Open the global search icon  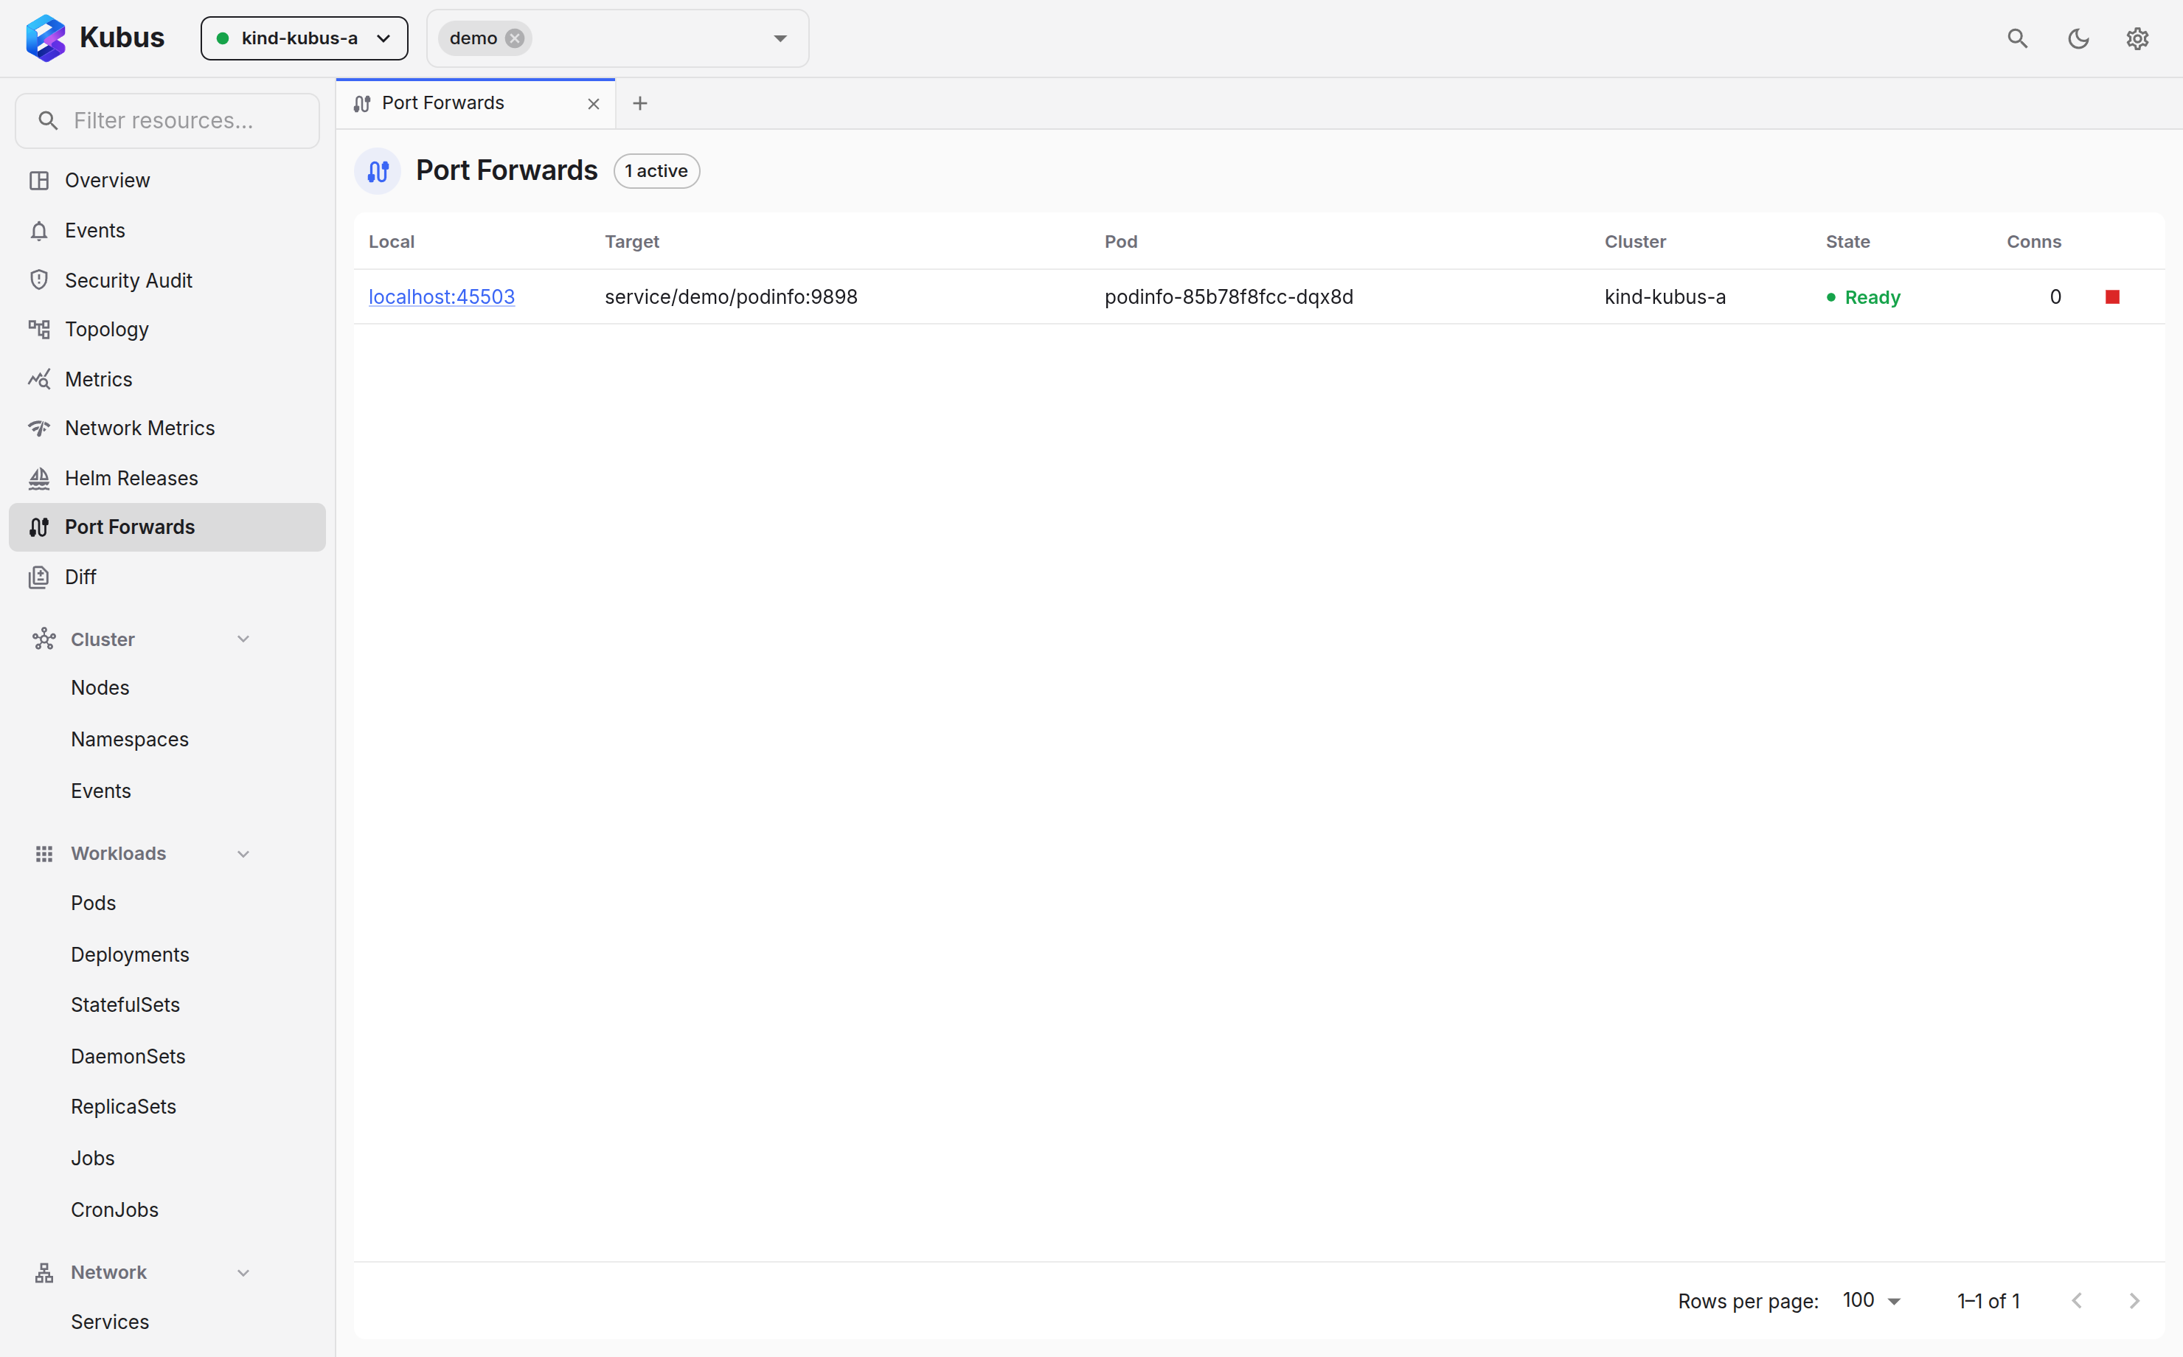point(2017,38)
